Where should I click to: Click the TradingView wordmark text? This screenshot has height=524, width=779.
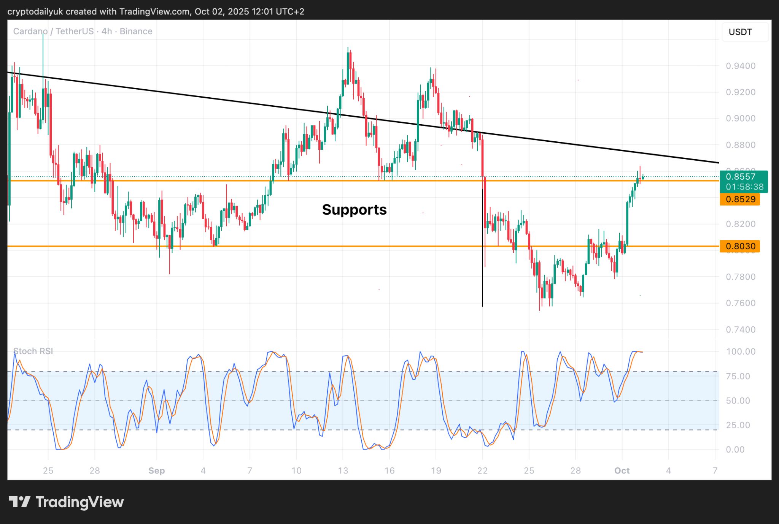pos(79,502)
